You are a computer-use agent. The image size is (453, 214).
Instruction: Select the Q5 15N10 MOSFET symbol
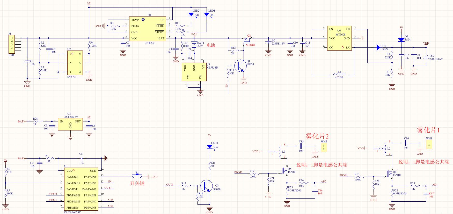(285, 171)
